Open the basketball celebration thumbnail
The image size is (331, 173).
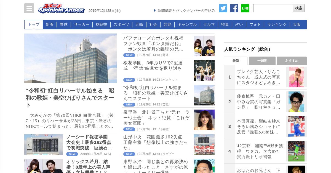204,71
